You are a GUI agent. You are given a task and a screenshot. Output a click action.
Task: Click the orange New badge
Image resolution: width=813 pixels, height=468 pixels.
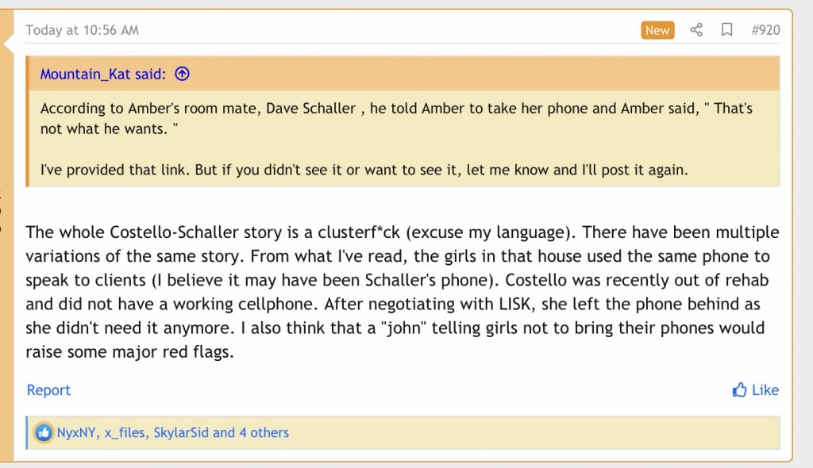tap(657, 30)
